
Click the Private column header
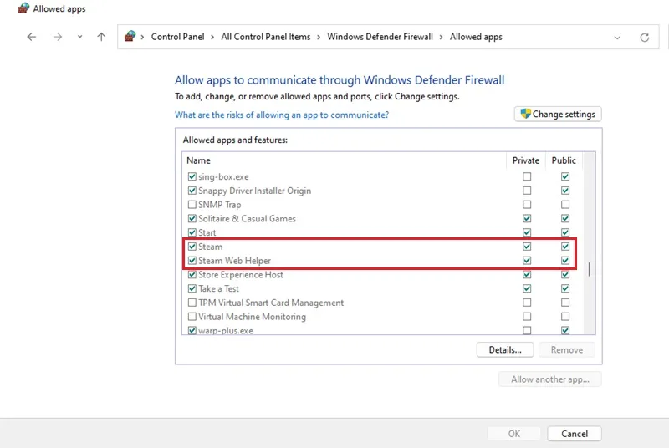point(526,160)
